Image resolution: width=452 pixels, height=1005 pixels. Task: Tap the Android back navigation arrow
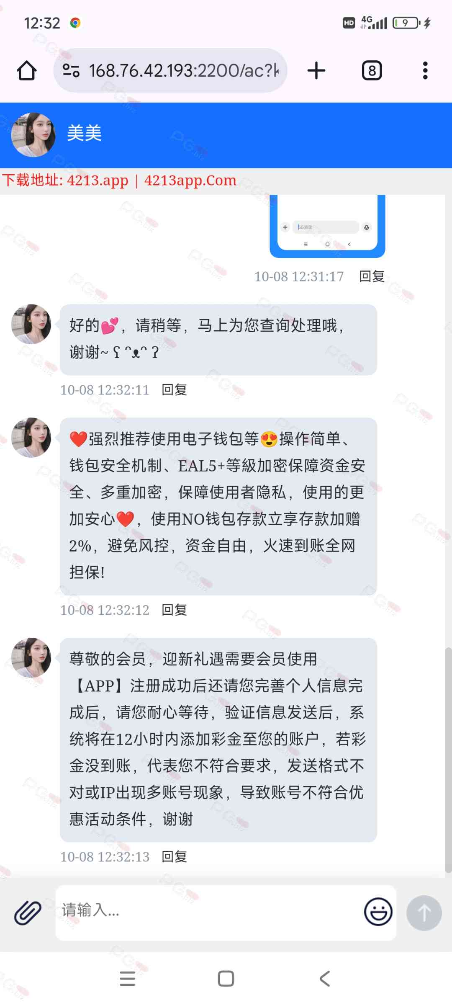point(325,979)
